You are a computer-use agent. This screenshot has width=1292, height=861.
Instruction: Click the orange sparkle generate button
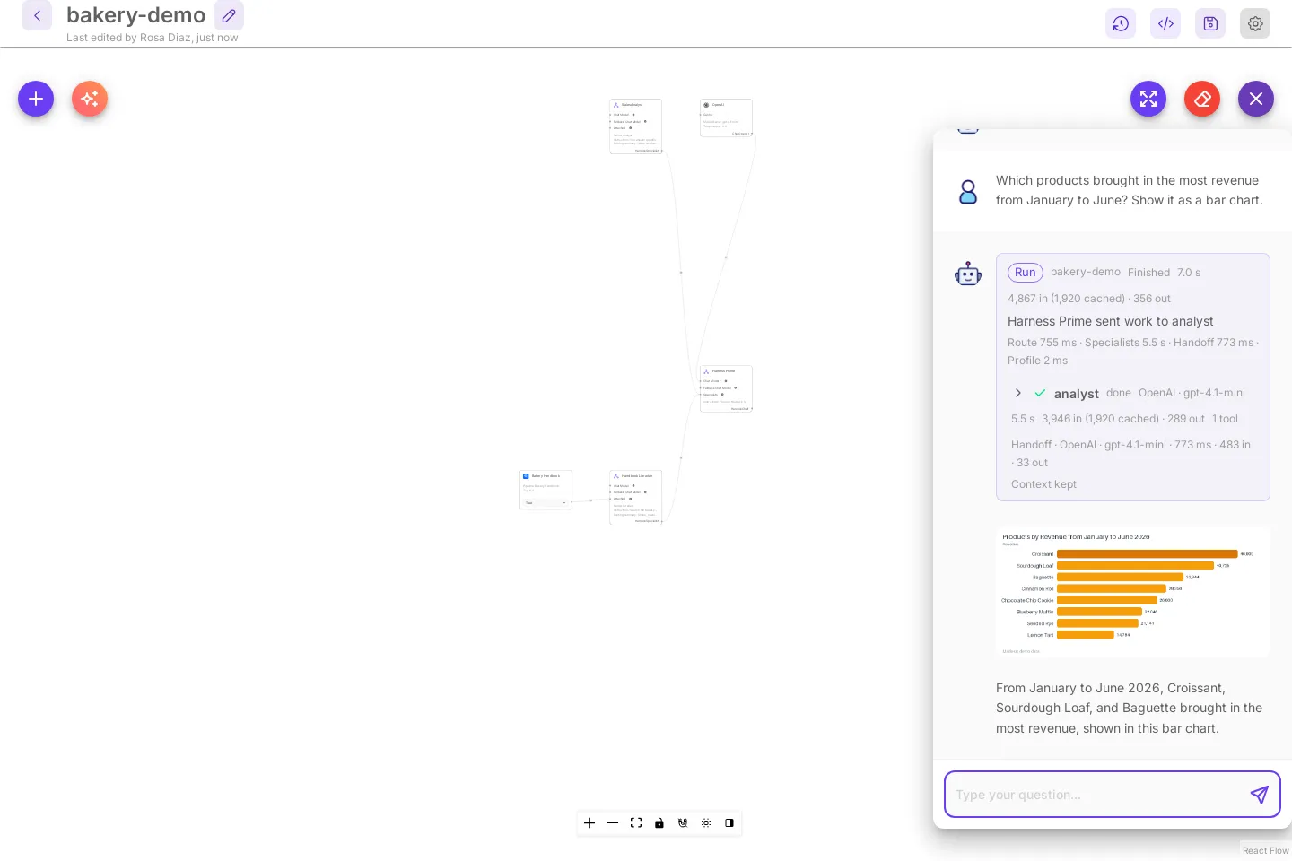[x=90, y=99]
